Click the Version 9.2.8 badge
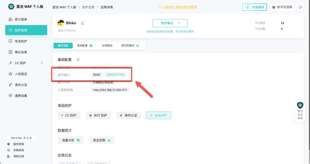310x164 pixels. click(x=21, y=138)
